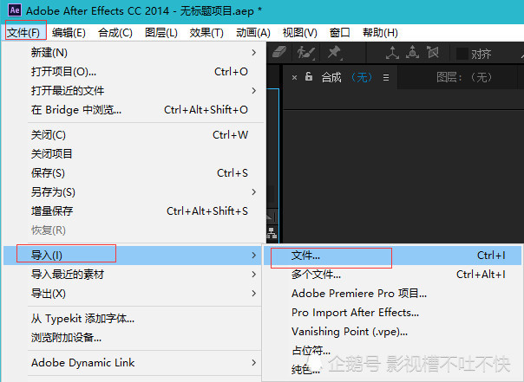Screen dimensions: 524x382
Task: Select 占位符... in import submenu
Action: [x=392, y=351]
